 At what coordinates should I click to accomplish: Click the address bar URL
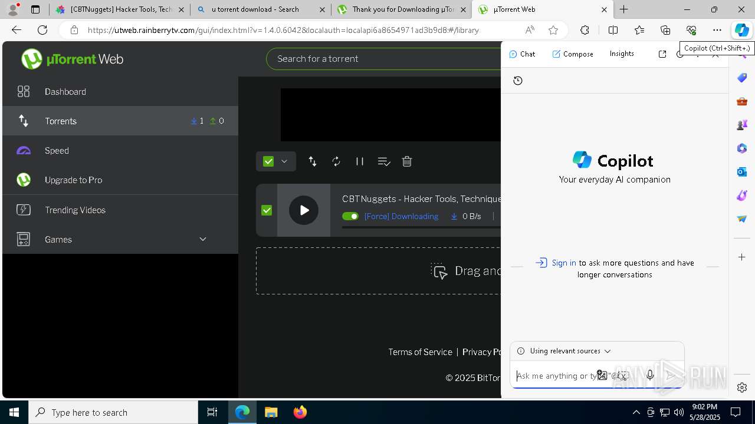click(x=283, y=30)
